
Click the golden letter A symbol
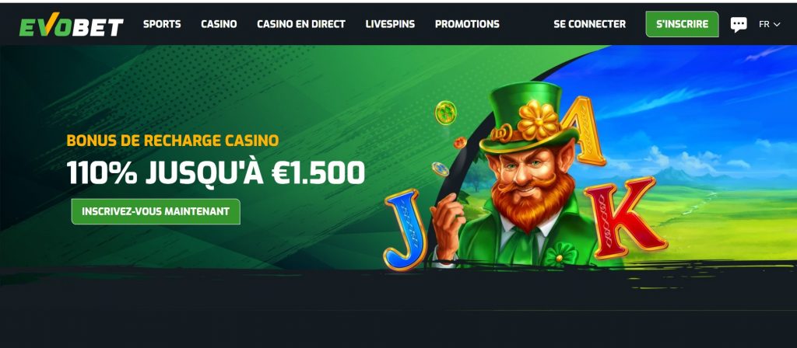[585, 130]
